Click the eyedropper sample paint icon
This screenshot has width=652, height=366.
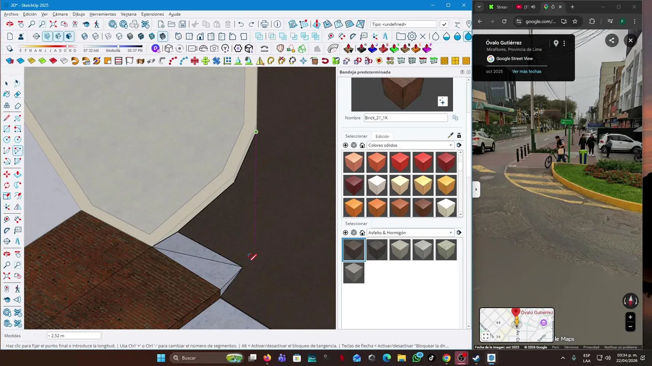[x=450, y=136]
